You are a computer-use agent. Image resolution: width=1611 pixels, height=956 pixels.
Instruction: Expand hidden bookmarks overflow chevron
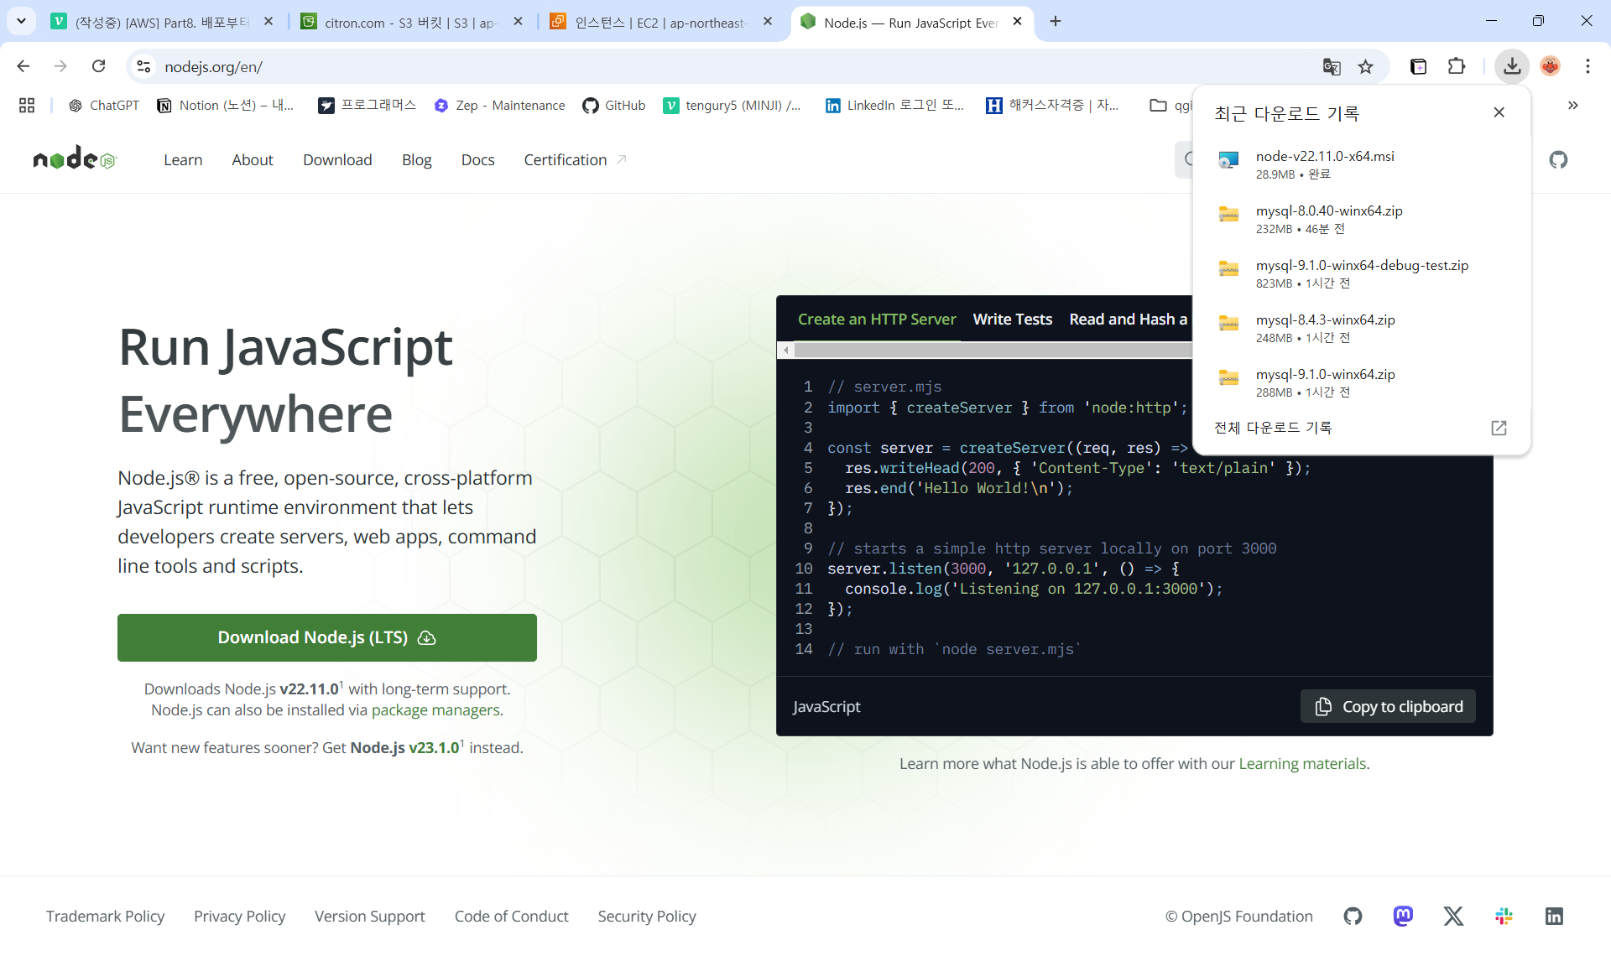[x=1572, y=105]
